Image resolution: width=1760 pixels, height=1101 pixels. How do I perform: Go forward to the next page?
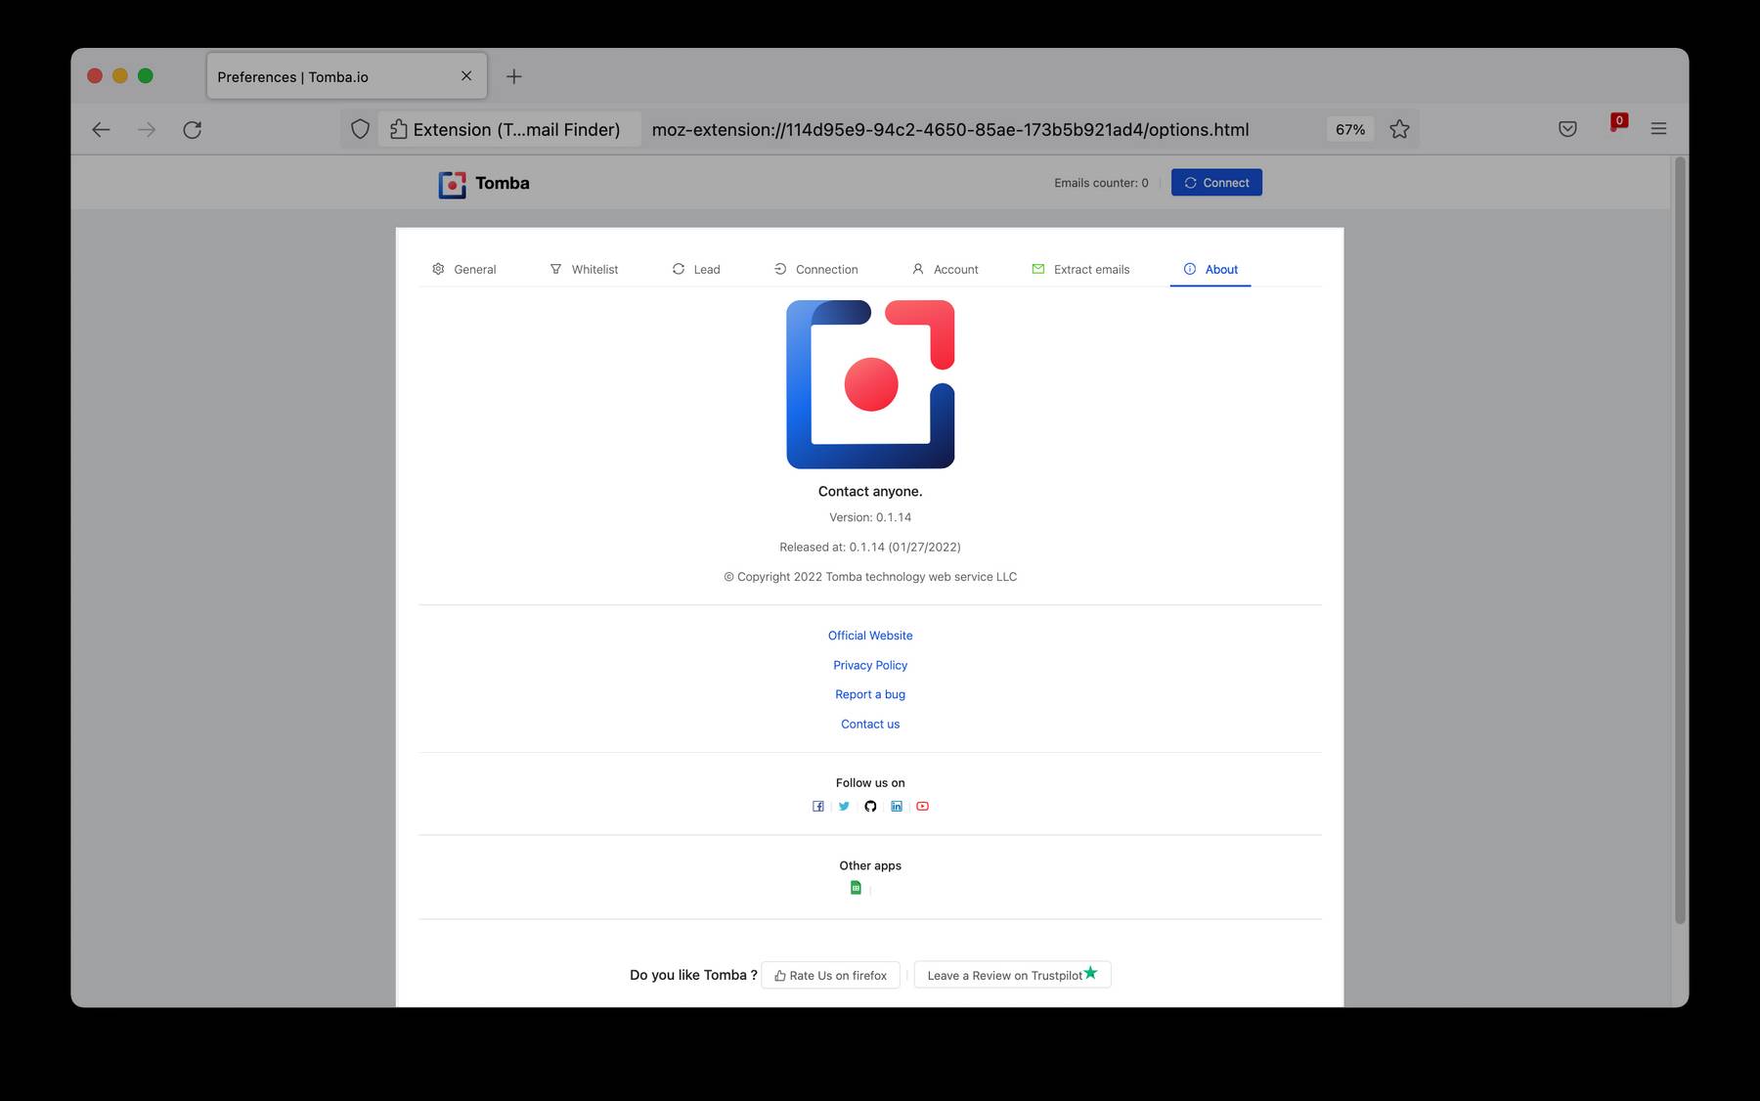tap(147, 129)
